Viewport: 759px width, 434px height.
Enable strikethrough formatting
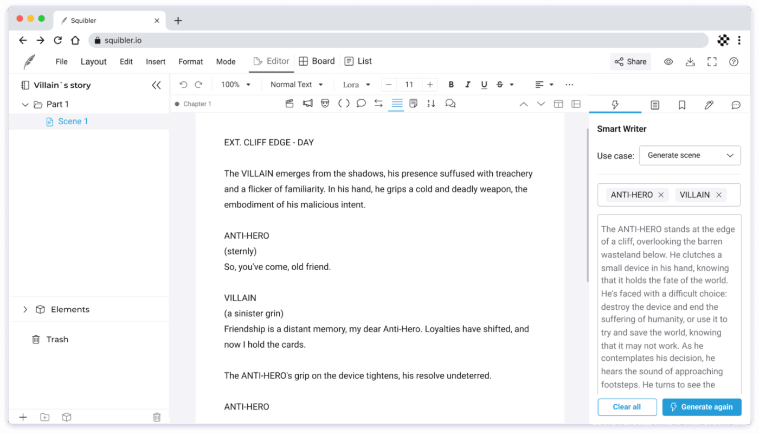(499, 85)
